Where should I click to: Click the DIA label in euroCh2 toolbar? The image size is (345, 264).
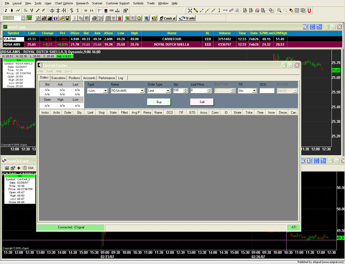click(31, 168)
